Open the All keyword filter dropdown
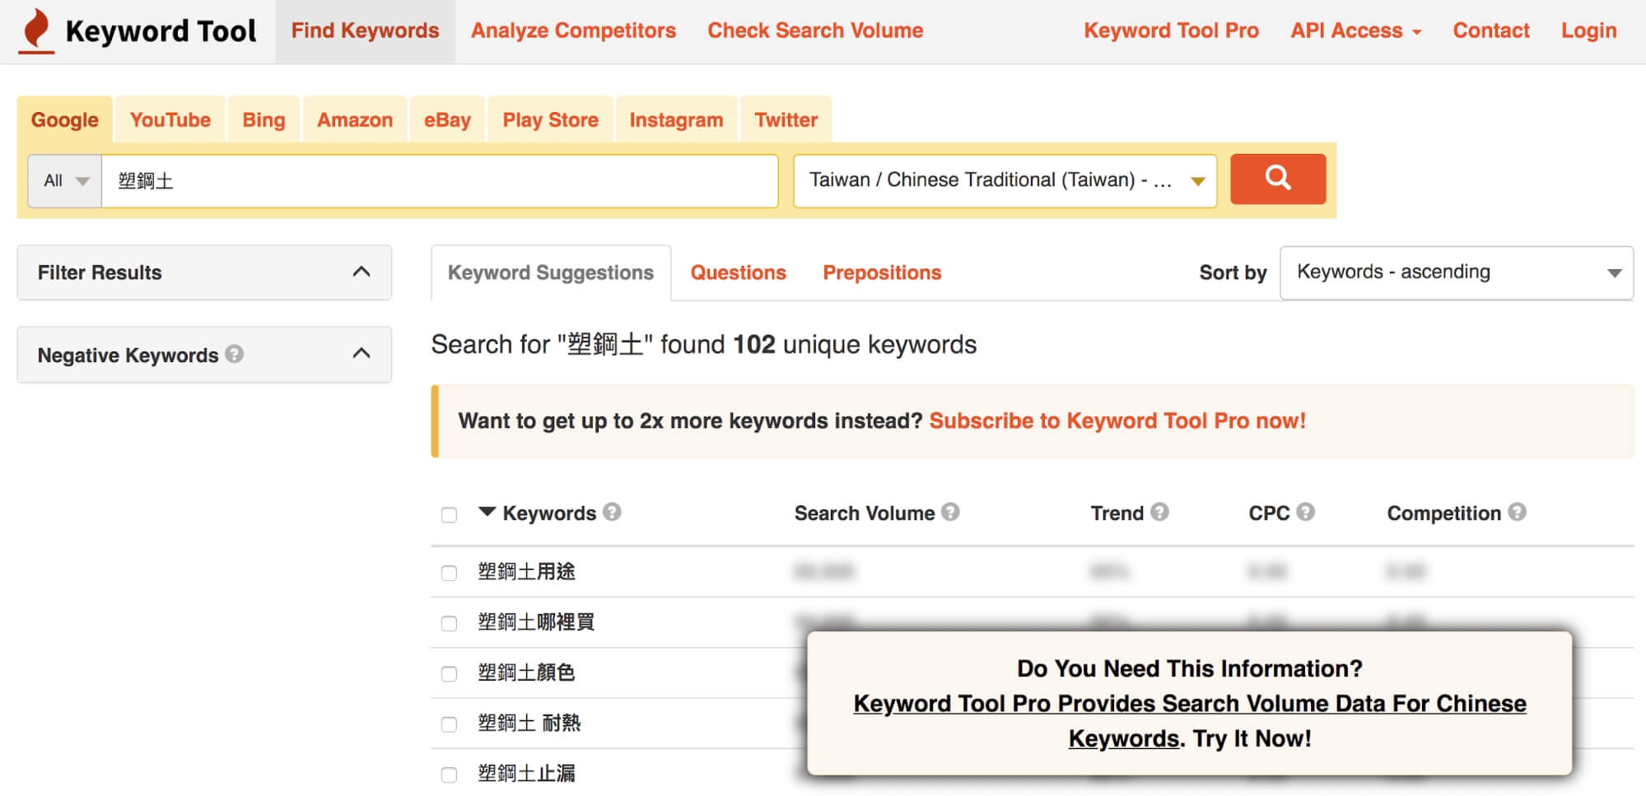Viewport: 1646px width, 796px height. coord(63,180)
